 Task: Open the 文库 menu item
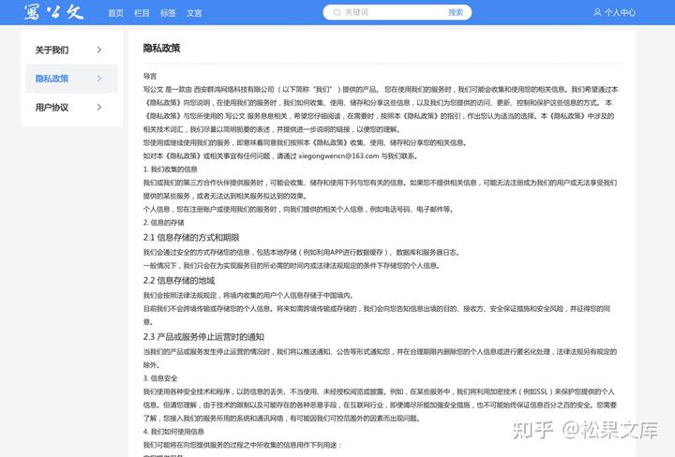coord(194,13)
